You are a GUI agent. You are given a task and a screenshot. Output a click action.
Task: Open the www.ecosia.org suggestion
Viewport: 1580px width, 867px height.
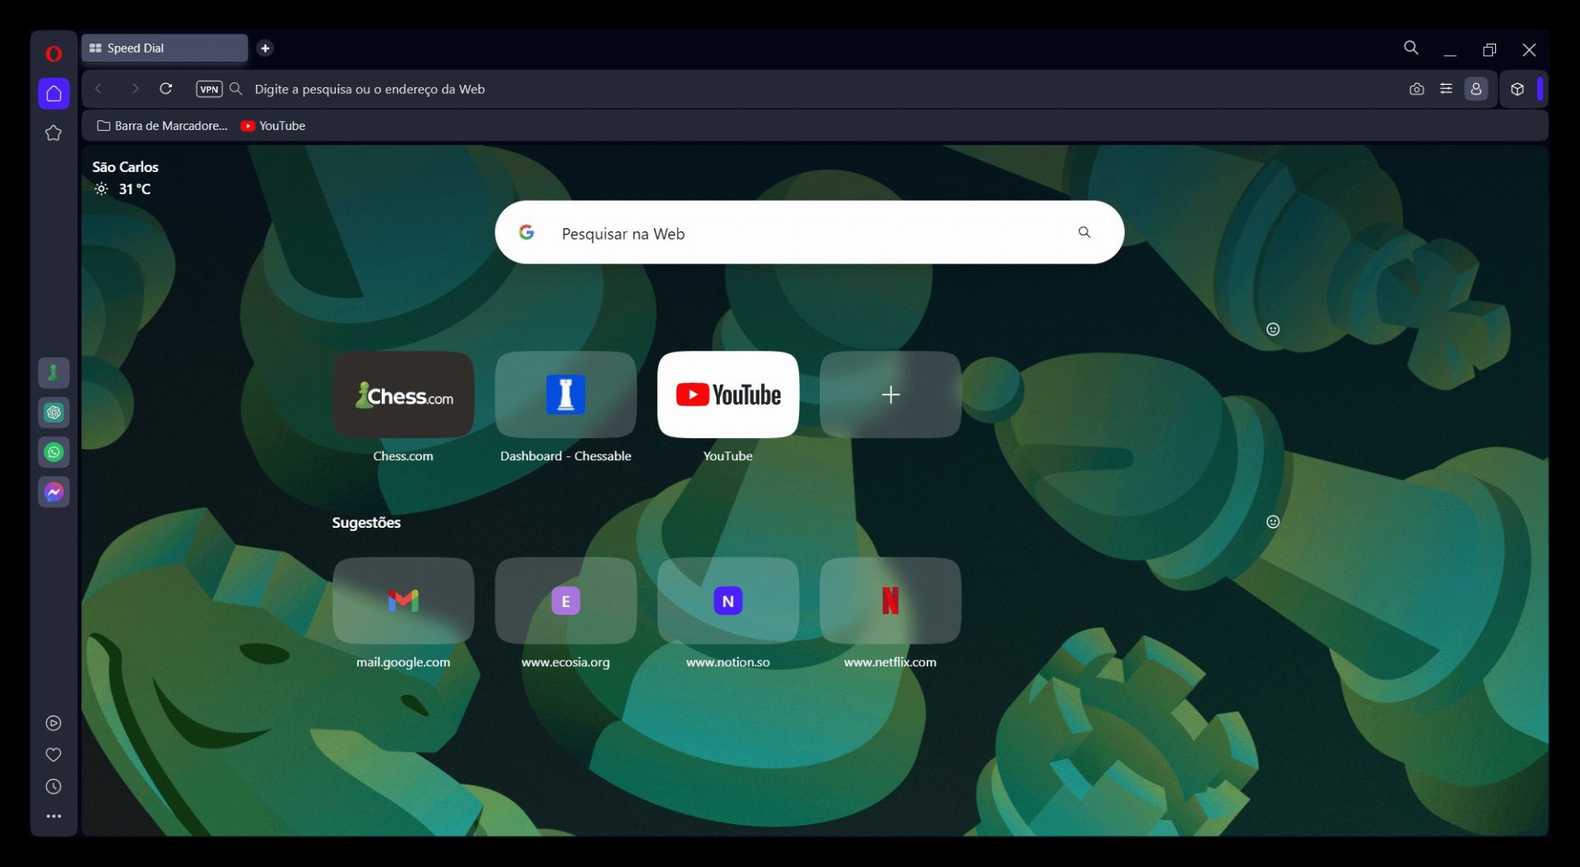tap(565, 601)
